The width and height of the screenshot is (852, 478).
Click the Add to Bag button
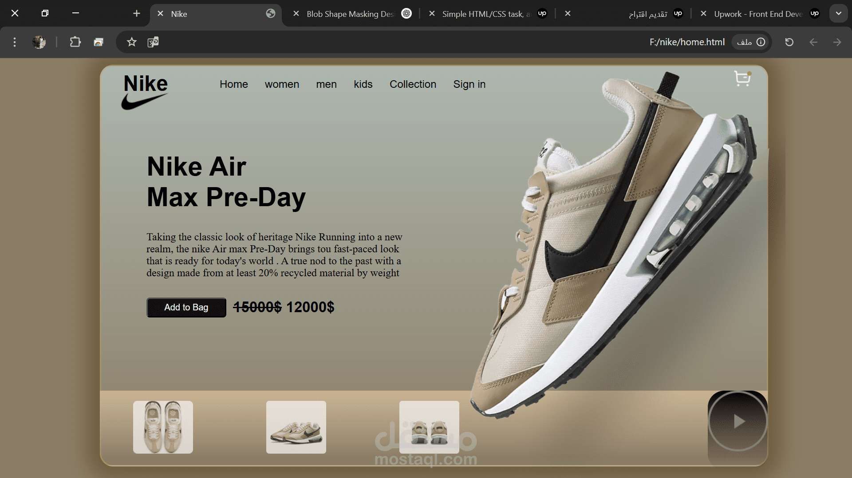click(186, 307)
